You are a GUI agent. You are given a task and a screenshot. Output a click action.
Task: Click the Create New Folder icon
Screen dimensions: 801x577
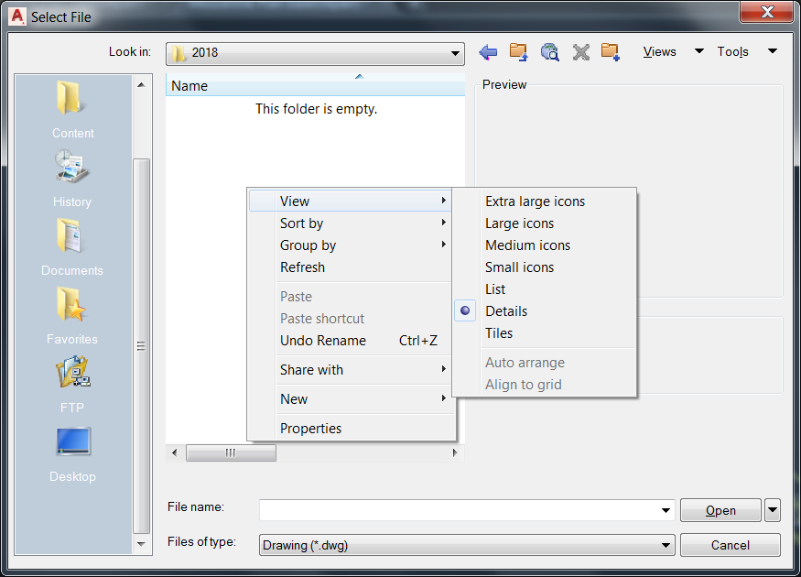tap(611, 52)
